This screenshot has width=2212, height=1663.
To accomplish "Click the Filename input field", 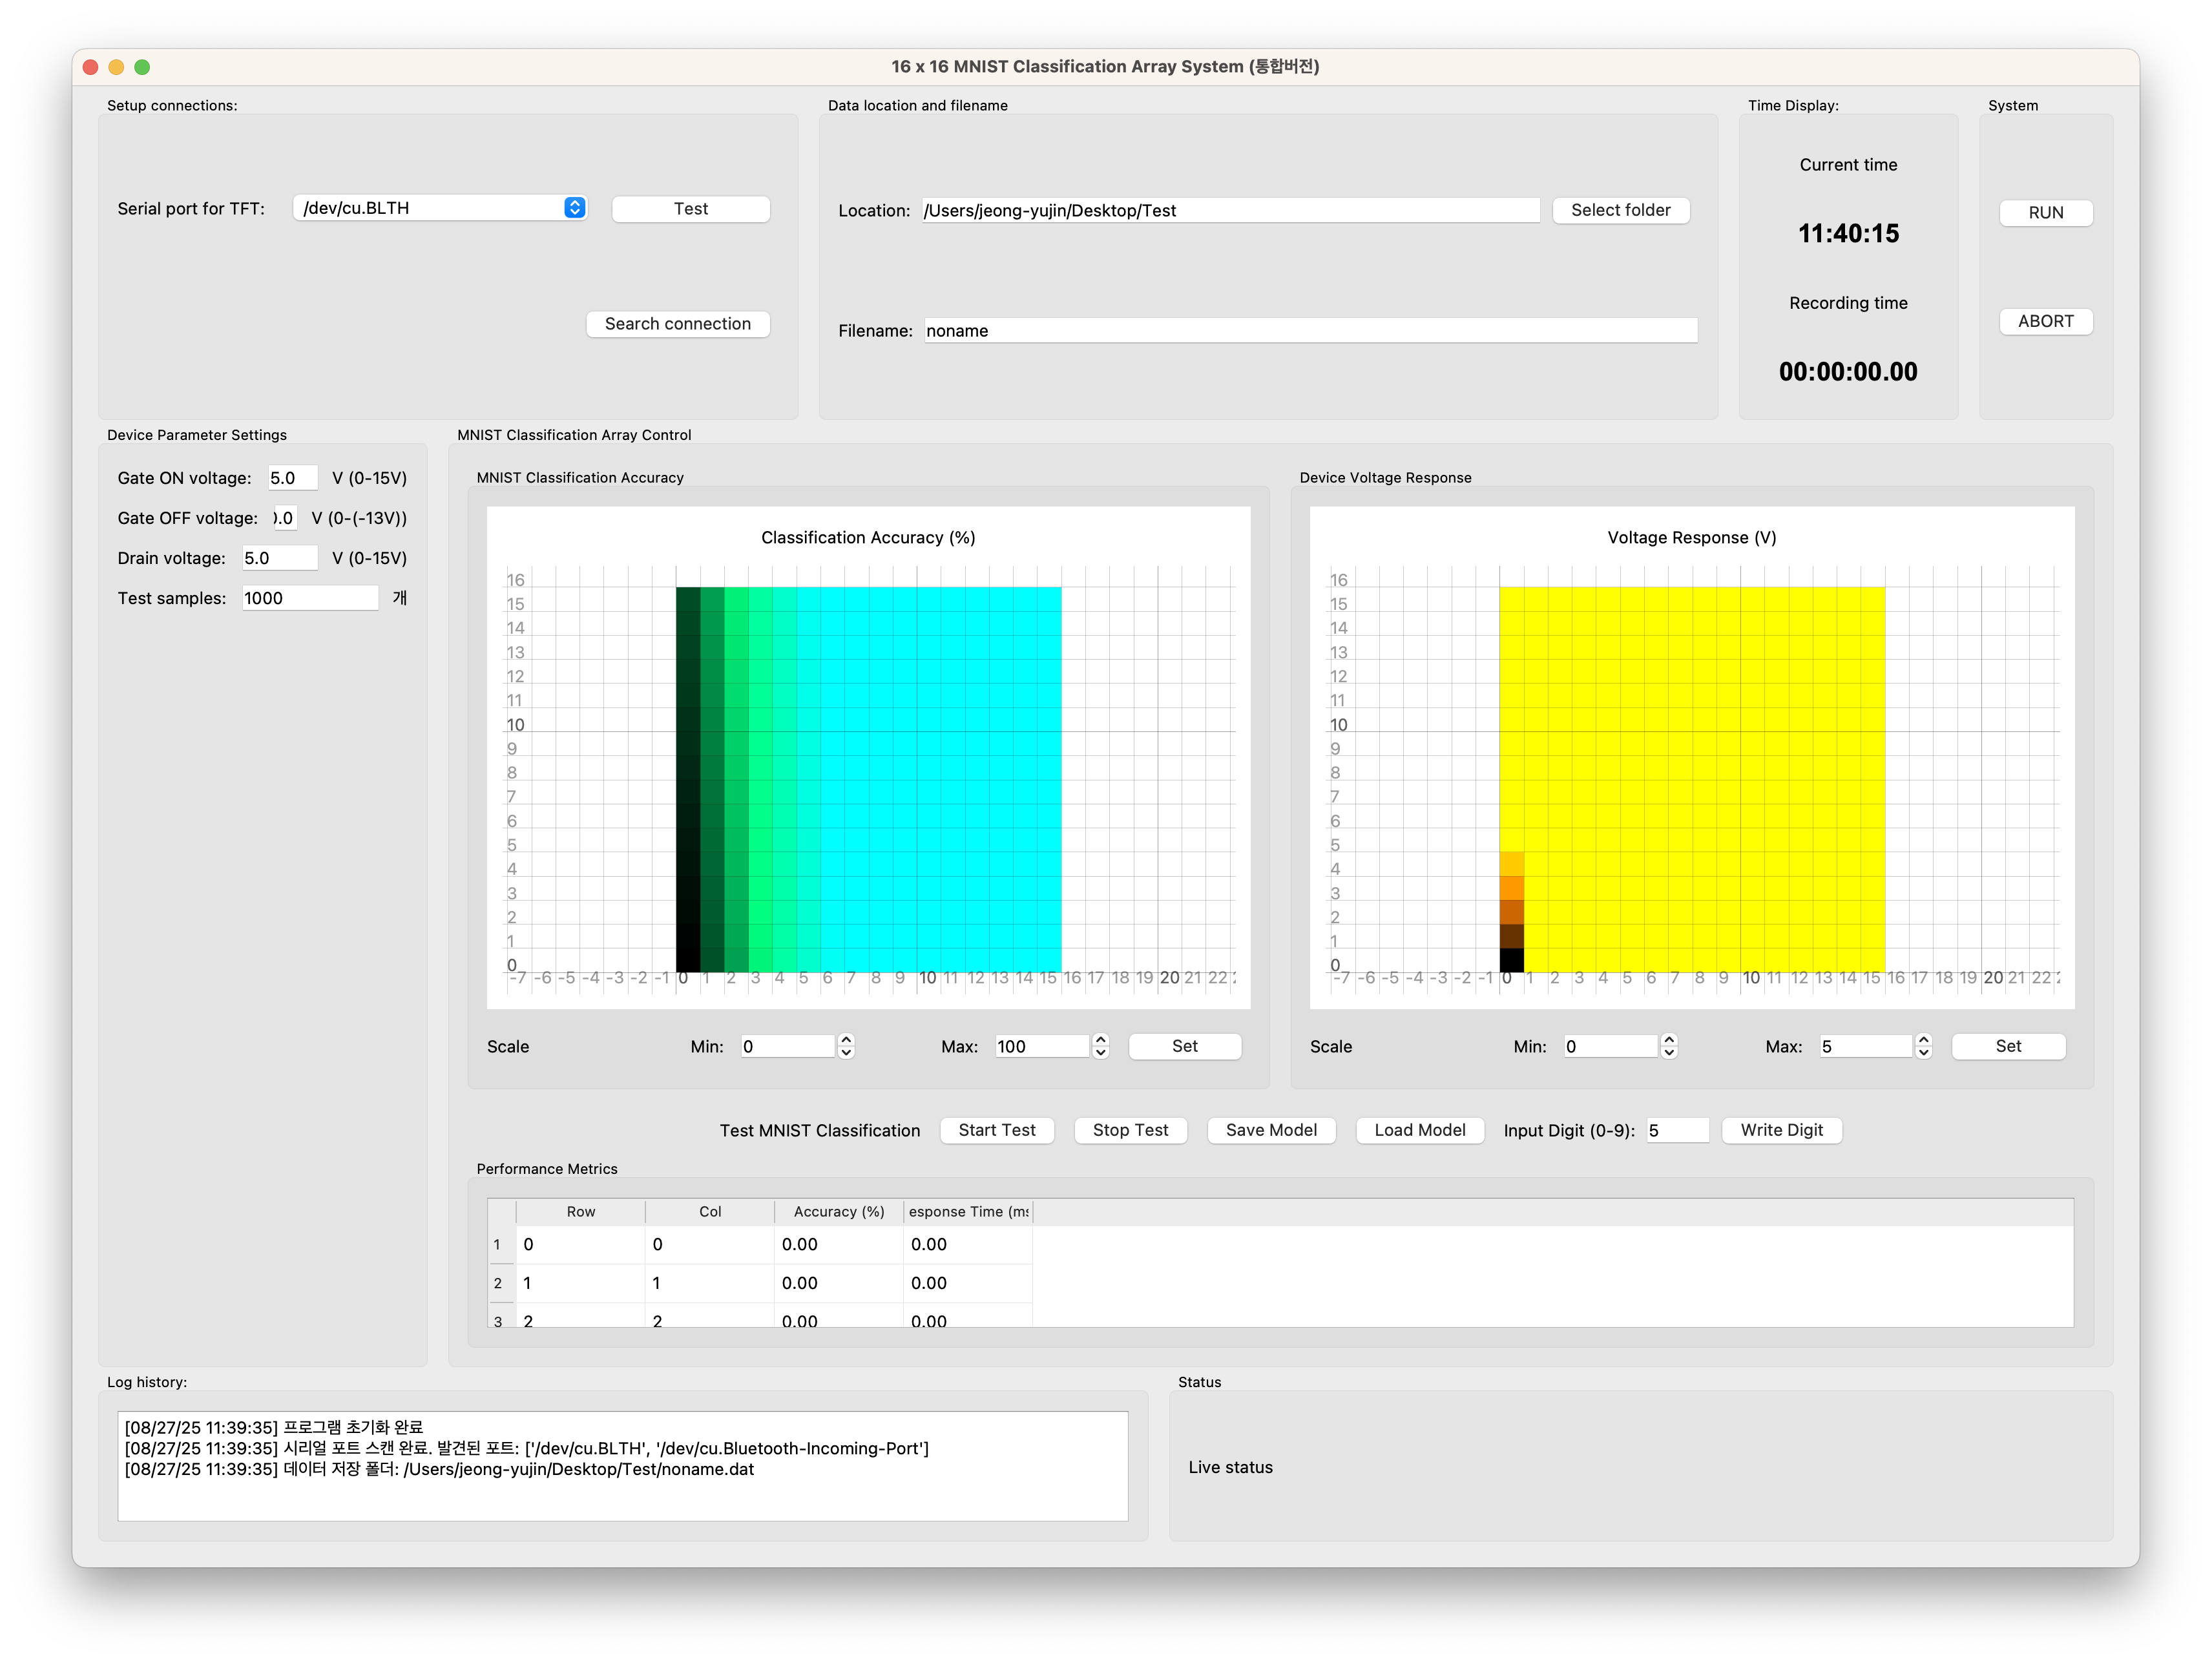I will point(1309,331).
